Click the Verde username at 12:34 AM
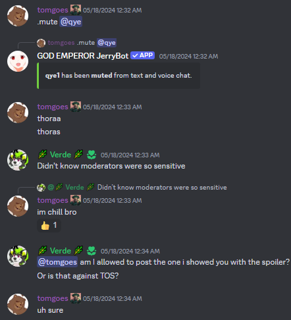Screen dimensions: 291x320 point(61,251)
